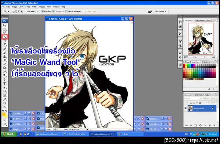Open tool preset picker arrow
220x144 pixels.
8,12
